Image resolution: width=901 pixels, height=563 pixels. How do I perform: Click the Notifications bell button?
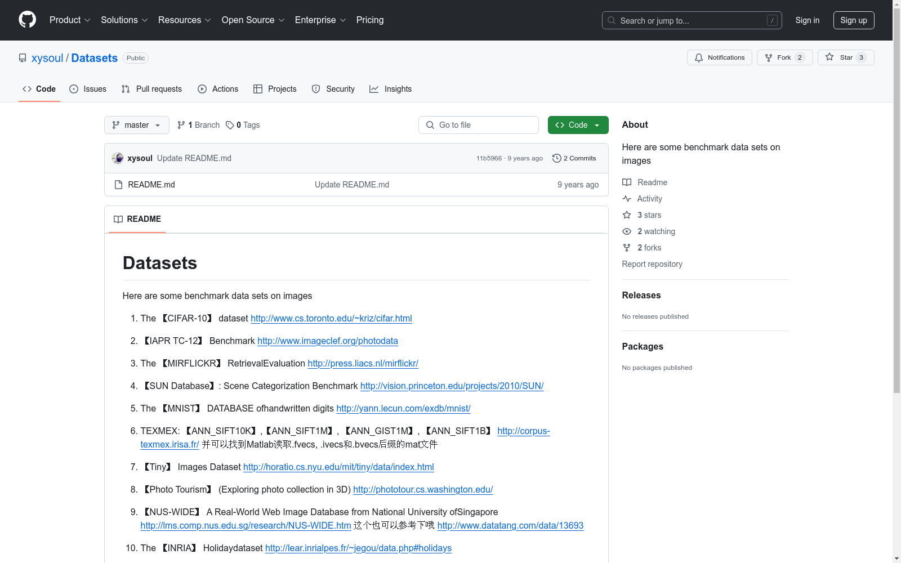point(719,57)
